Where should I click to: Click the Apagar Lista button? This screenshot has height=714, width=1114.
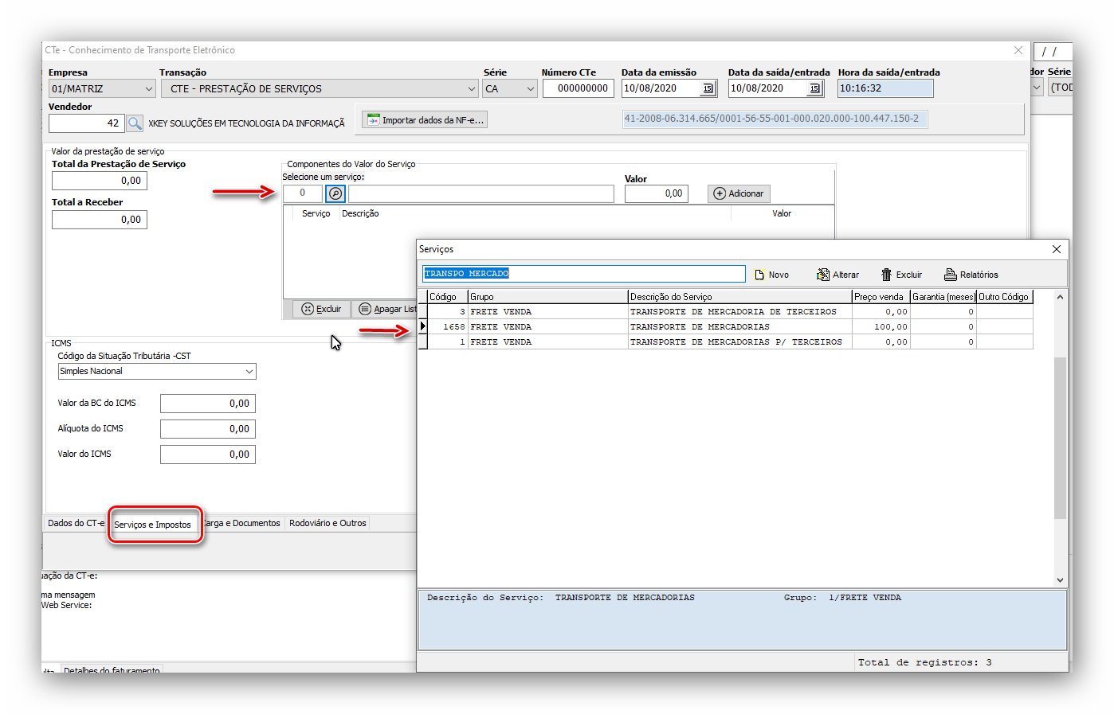386,309
